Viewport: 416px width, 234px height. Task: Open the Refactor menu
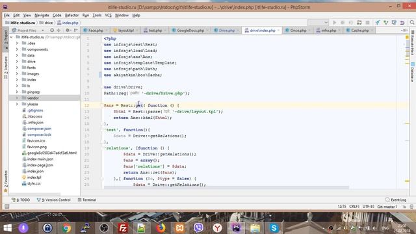(x=71, y=16)
